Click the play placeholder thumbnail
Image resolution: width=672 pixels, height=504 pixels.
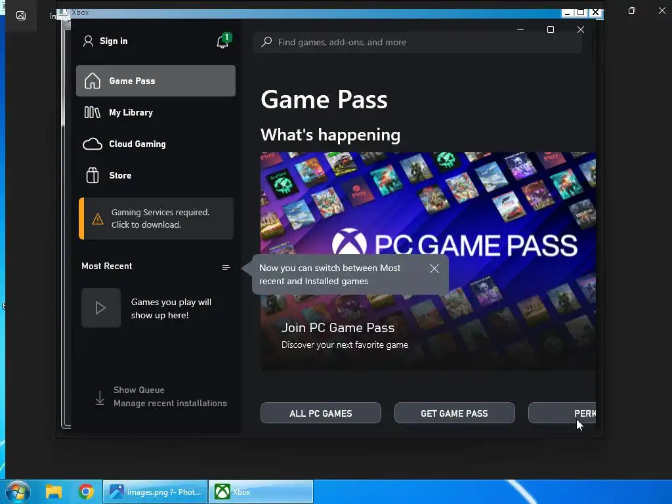[101, 308]
